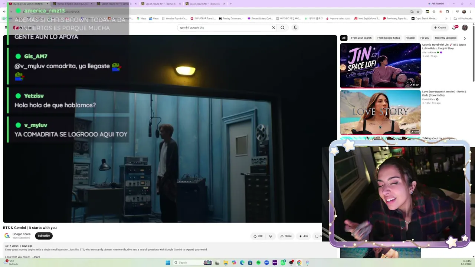
Task: Click the video title 'BTS & Gemini | It starts with you'
Action: click(30, 228)
